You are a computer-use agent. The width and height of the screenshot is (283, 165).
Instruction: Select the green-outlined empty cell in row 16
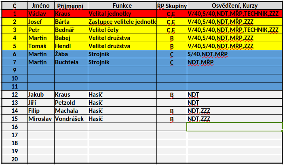point(234,127)
